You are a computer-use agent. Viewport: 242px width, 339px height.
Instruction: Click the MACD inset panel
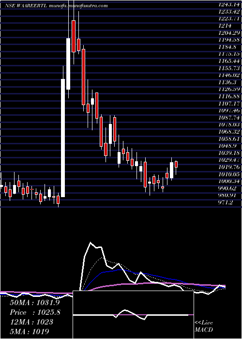point(133,315)
